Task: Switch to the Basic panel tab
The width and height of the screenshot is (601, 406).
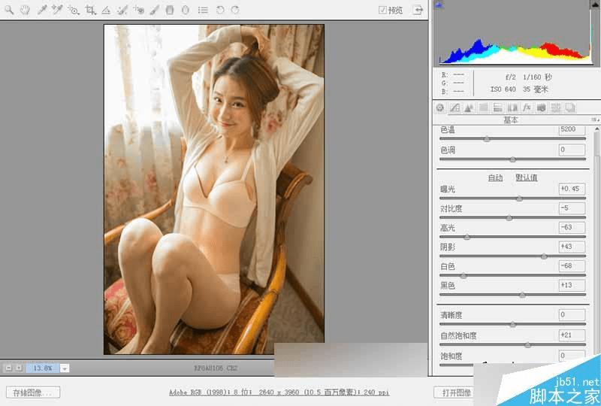Action: [x=440, y=108]
